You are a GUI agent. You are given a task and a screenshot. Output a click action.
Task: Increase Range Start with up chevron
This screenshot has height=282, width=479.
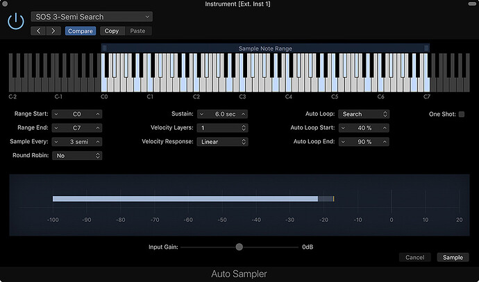click(x=98, y=114)
